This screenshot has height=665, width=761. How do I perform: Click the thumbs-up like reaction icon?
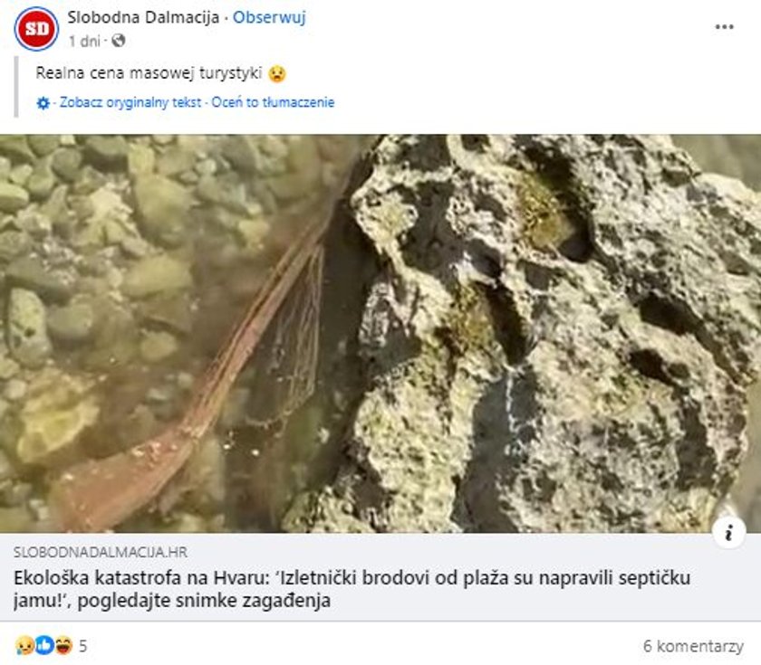[43, 646]
